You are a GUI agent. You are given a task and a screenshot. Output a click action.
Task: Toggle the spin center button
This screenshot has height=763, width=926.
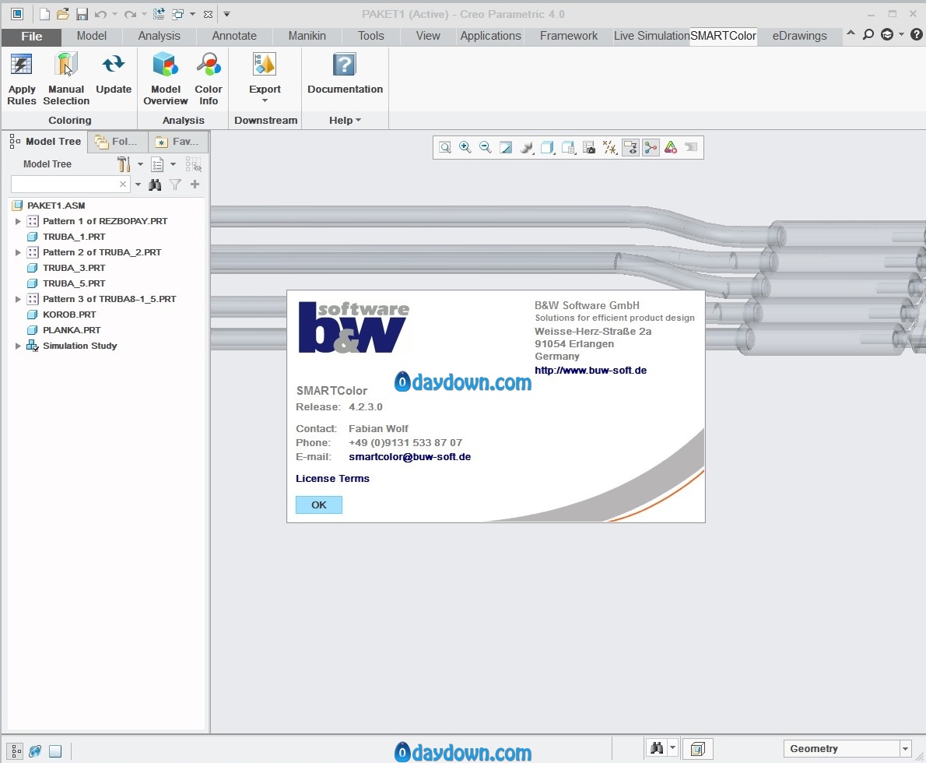click(651, 148)
